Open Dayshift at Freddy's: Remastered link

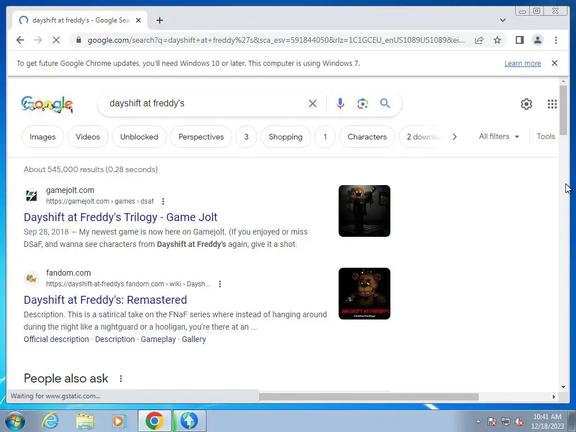tap(105, 300)
